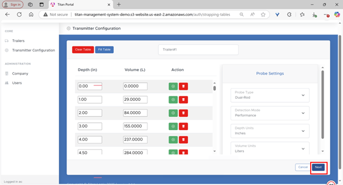343x185 pixels.
Task: Click the volume field showing 29.0000
Action: (135, 100)
